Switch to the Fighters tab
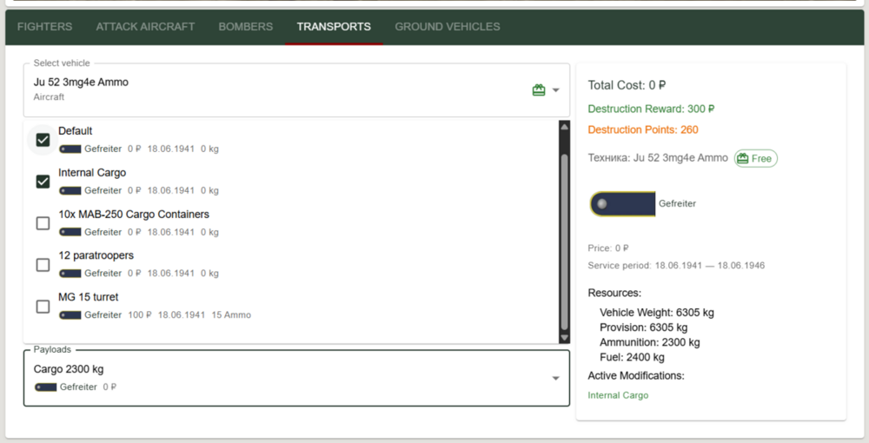 (45, 27)
